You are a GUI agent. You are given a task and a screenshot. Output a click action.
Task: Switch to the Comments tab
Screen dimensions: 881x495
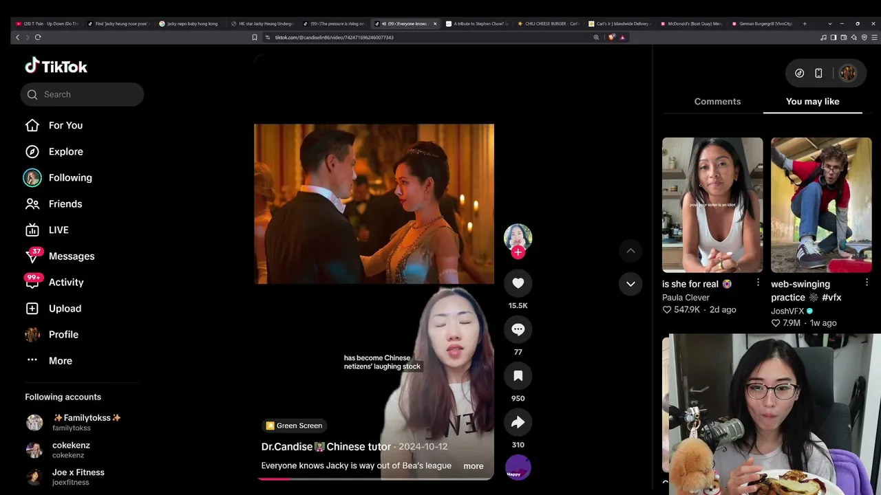click(x=717, y=101)
